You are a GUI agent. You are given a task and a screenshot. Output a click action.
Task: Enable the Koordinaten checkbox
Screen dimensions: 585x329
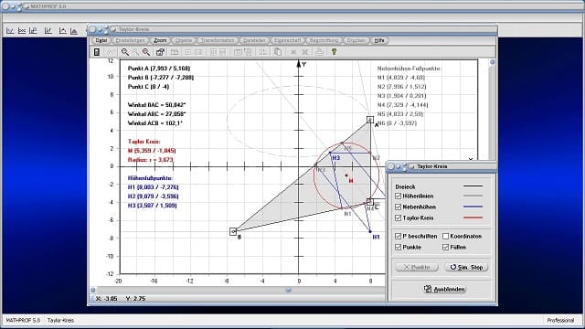[x=445, y=236]
